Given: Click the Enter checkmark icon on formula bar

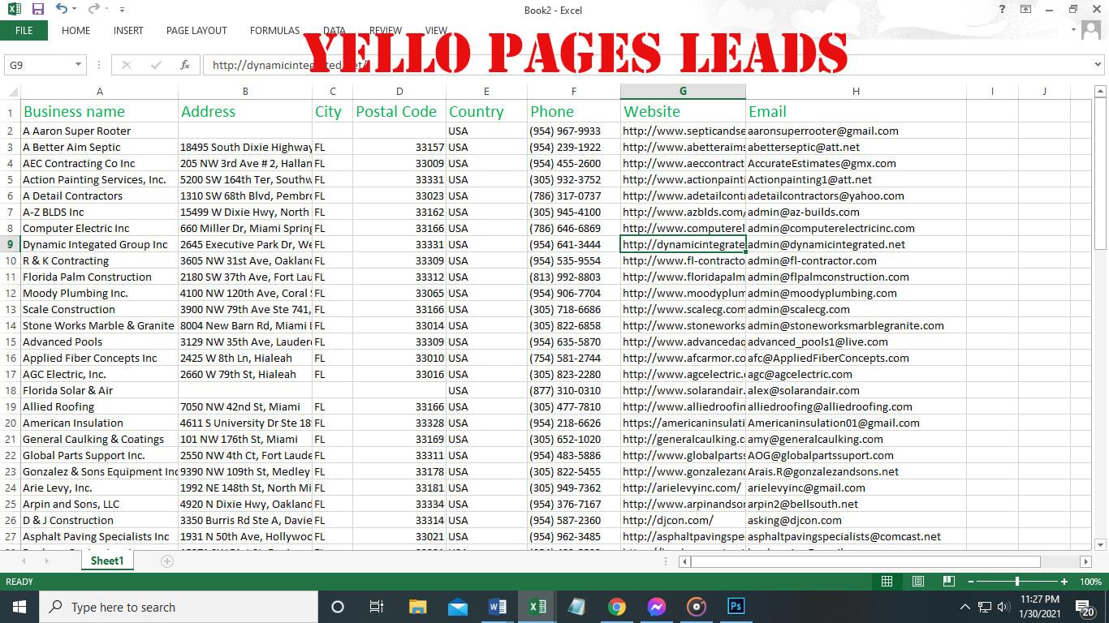Looking at the screenshot, I should tap(154, 65).
